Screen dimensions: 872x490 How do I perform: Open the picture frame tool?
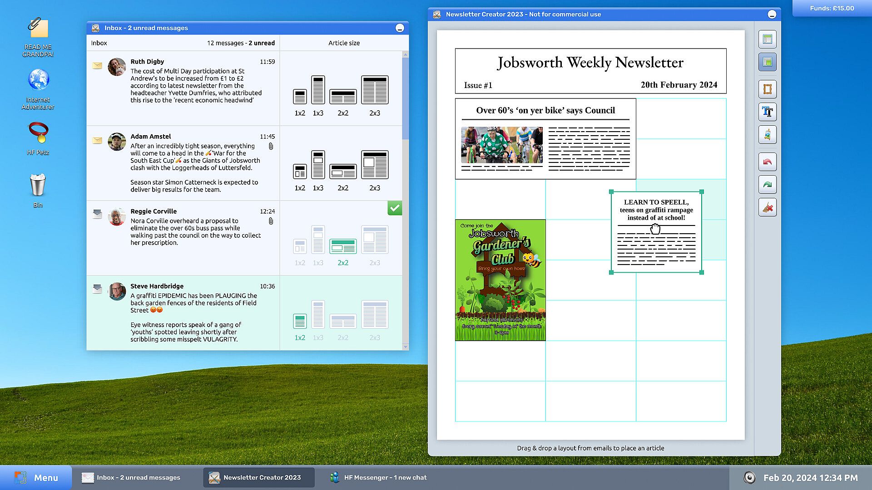pyautogui.click(x=767, y=89)
